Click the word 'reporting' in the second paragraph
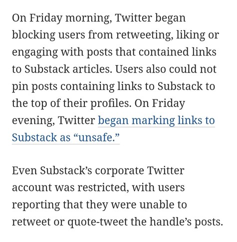This screenshot has width=237, height=242. [x=36, y=205]
